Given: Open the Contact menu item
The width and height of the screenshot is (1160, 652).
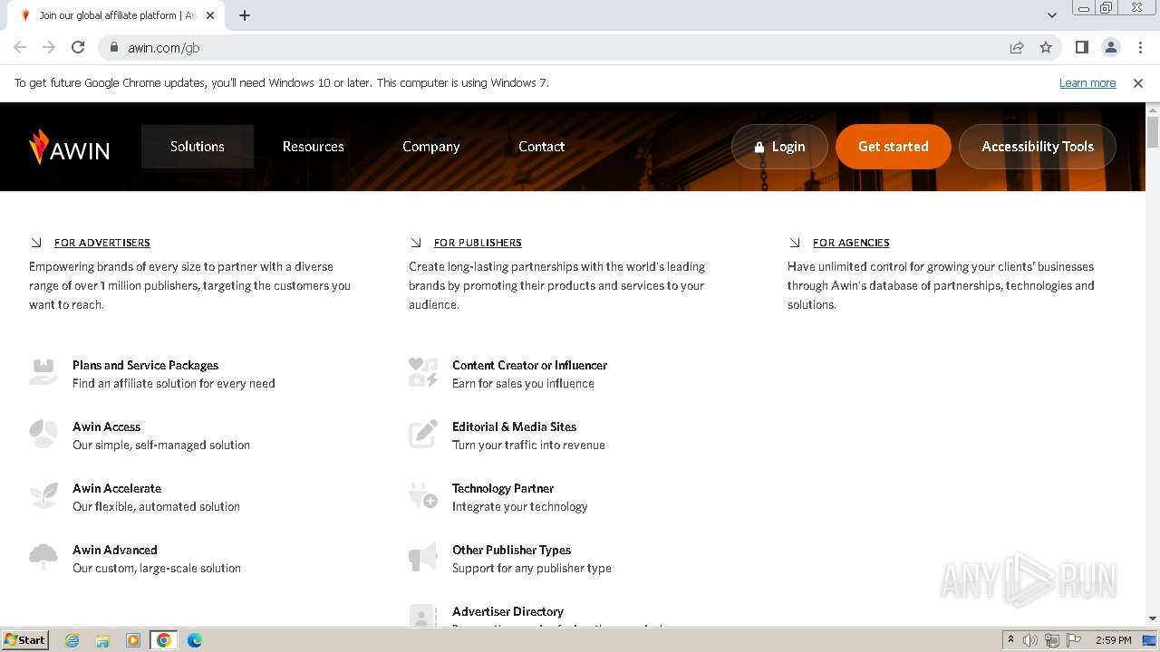Looking at the screenshot, I should point(542,147).
